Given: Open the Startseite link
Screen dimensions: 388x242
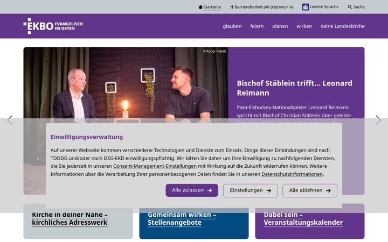Looking at the screenshot, I should (212, 7).
